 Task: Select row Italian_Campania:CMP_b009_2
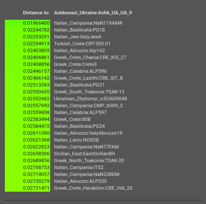click(88, 105)
